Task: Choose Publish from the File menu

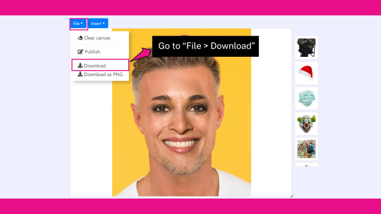Action: tap(92, 51)
